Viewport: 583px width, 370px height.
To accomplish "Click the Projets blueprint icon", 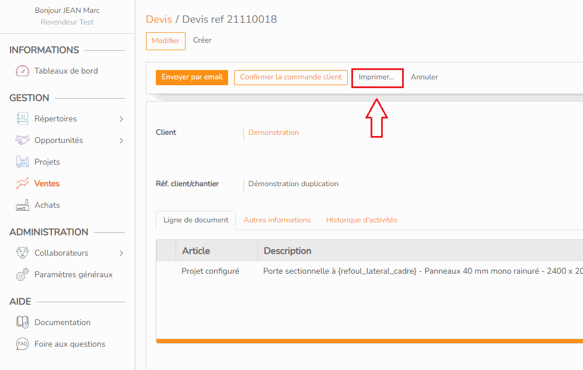I will click(22, 162).
